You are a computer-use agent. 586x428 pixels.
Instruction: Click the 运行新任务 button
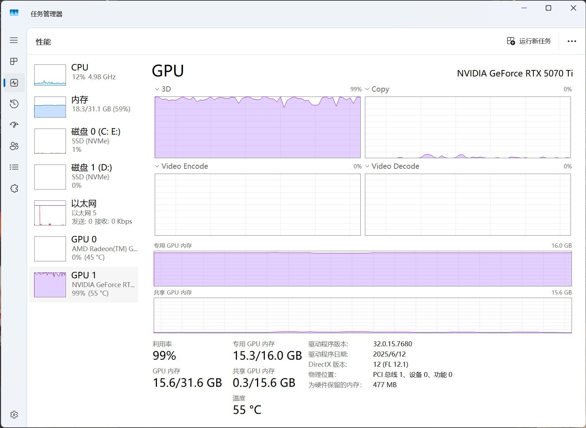(x=529, y=41)
